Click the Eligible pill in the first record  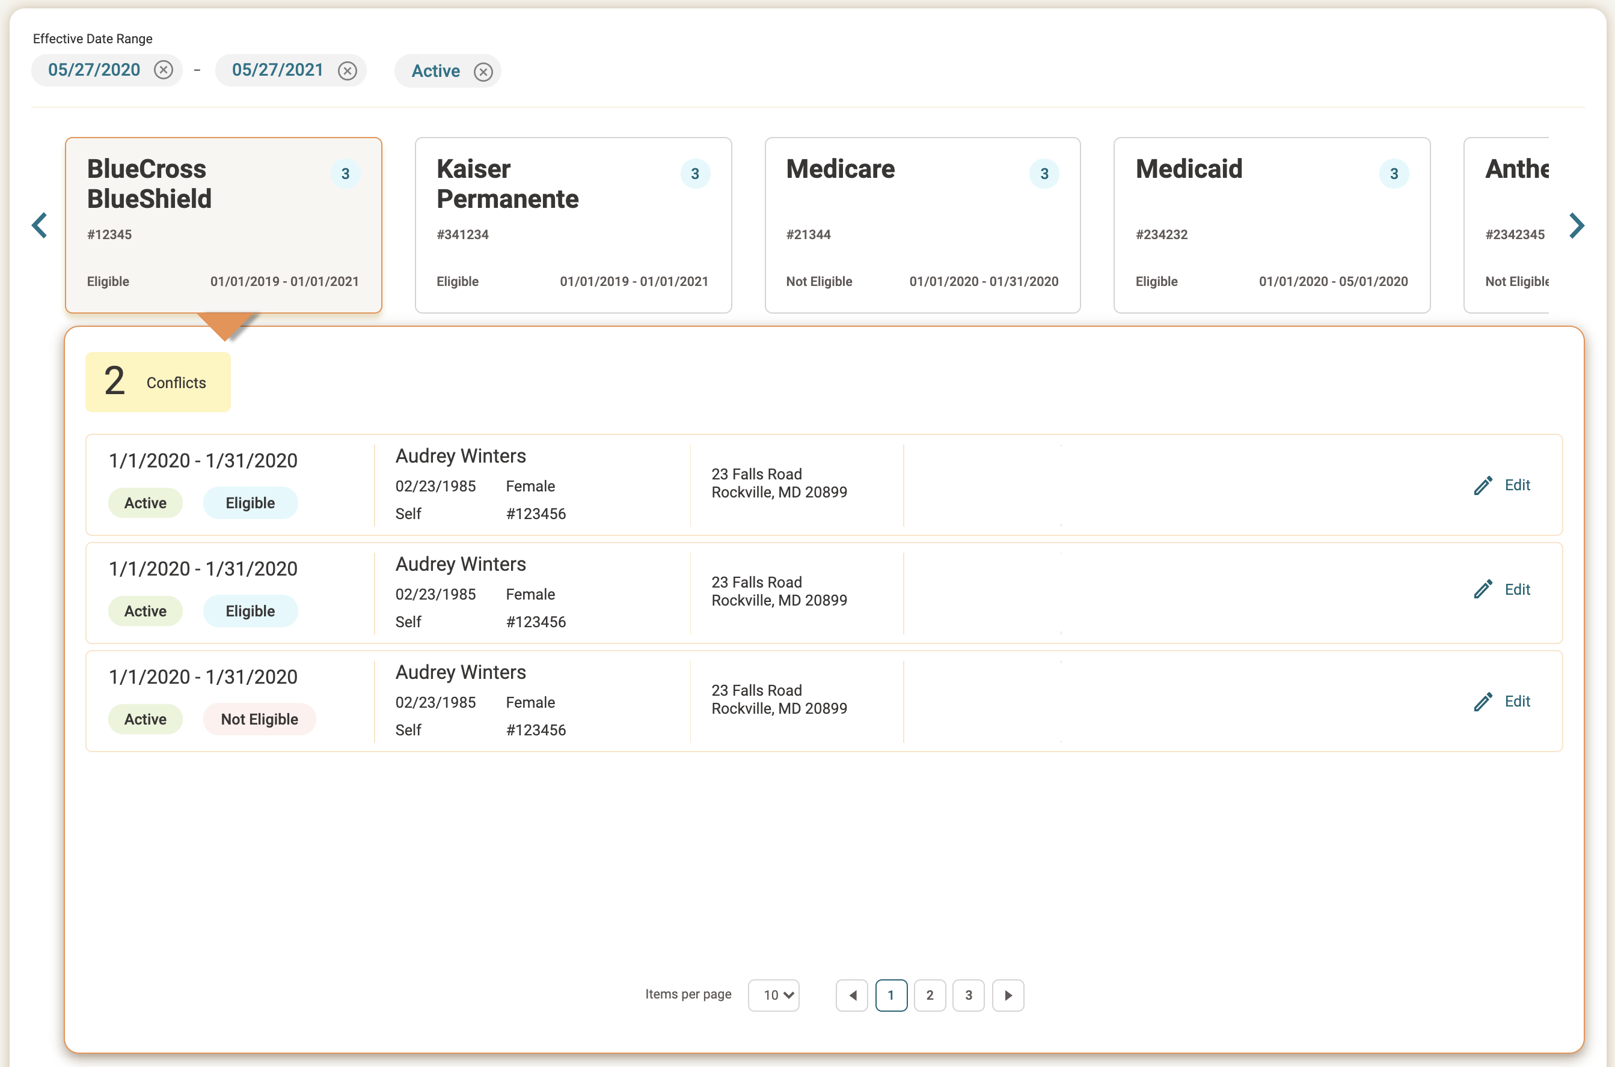tap(250, 503)
